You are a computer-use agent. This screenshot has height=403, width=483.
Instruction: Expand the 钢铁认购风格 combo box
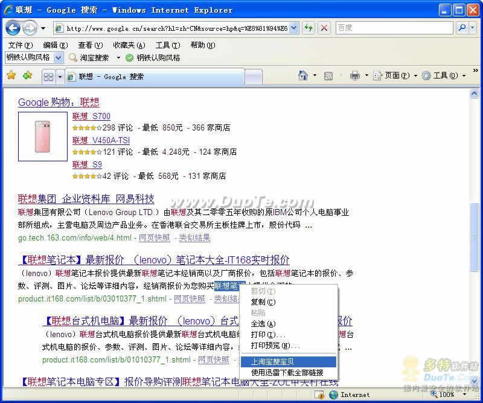[58, 57]
